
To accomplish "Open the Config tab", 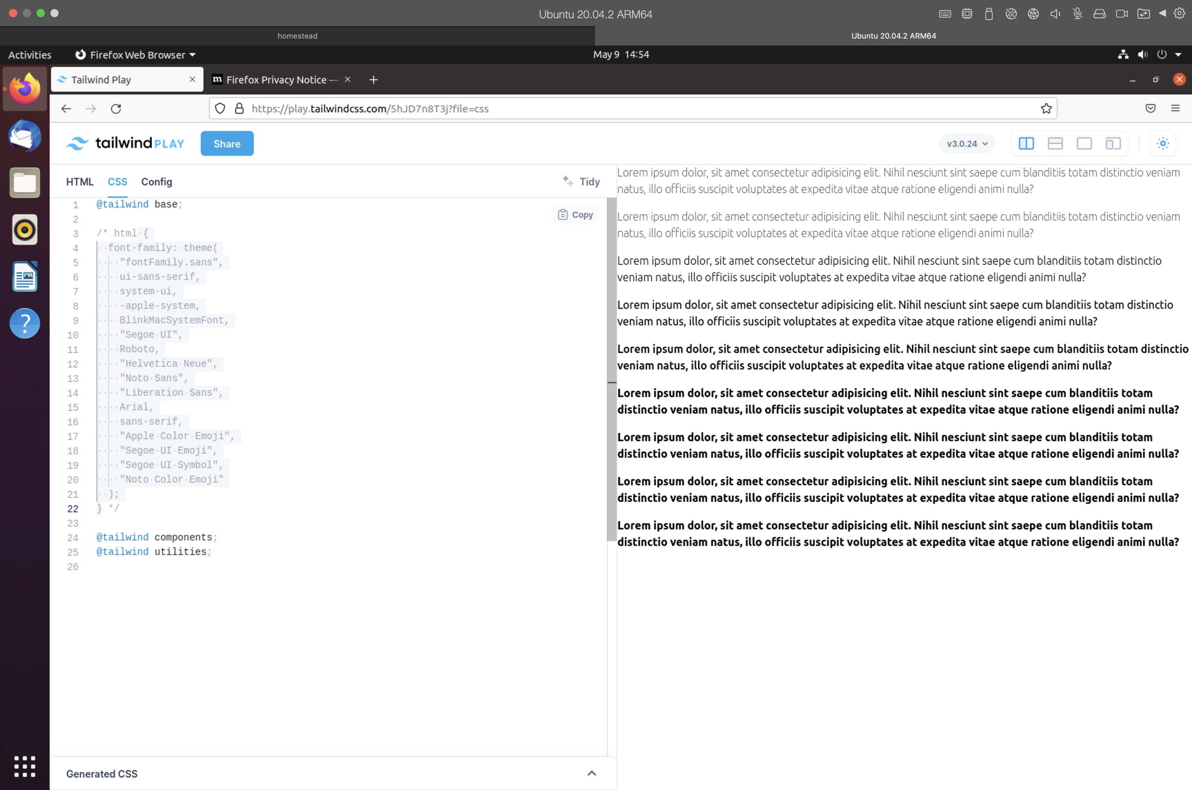I will pyautogui.click(x=156, y=182).
